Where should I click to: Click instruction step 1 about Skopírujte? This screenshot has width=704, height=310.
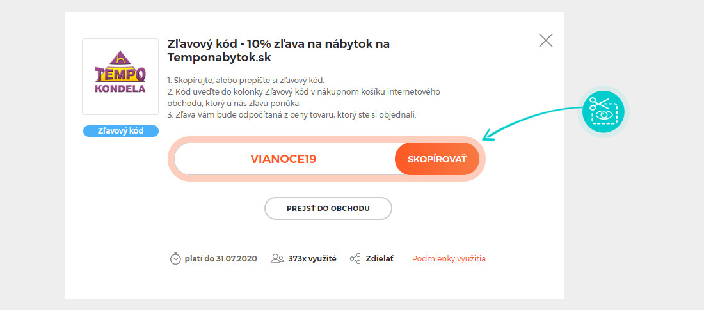point(246,81)
